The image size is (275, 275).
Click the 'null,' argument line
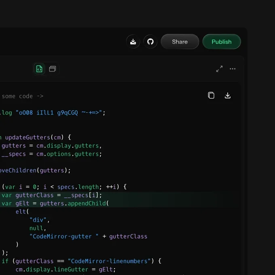coord(38,228)
